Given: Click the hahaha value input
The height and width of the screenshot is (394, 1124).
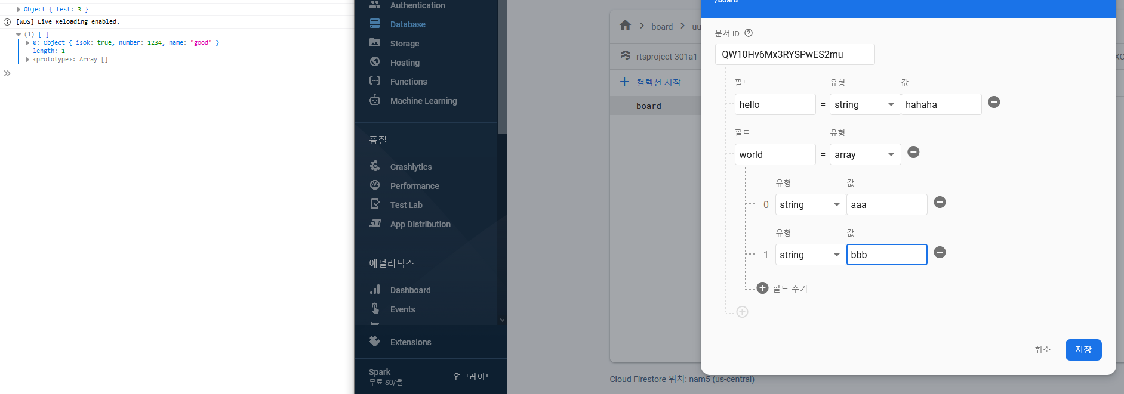Looking at the screenshot, I should pyautogui.click(x=941, y=104).
